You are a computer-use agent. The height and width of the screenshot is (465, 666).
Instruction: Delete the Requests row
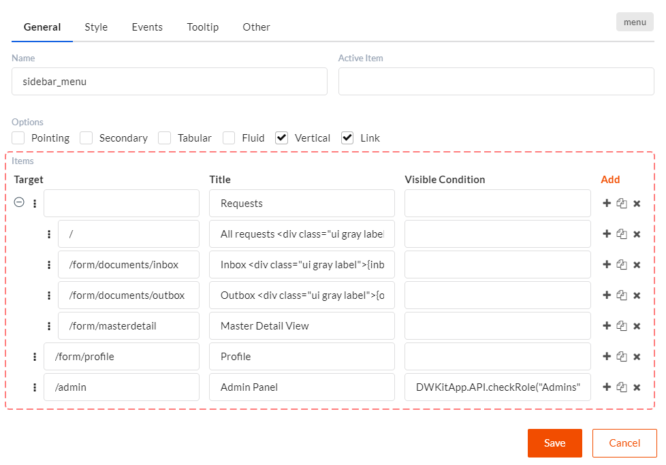637,204
